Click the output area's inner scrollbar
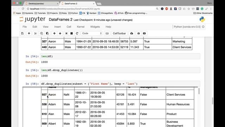 (x=199, y=91)
